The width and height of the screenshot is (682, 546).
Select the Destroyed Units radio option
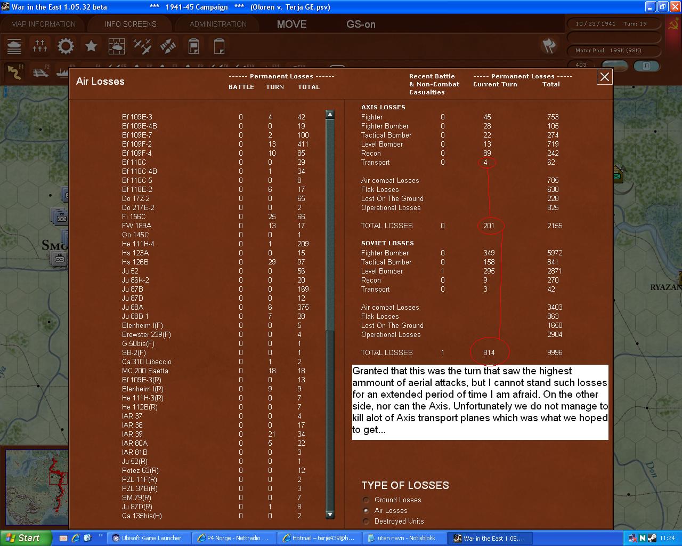394,521
